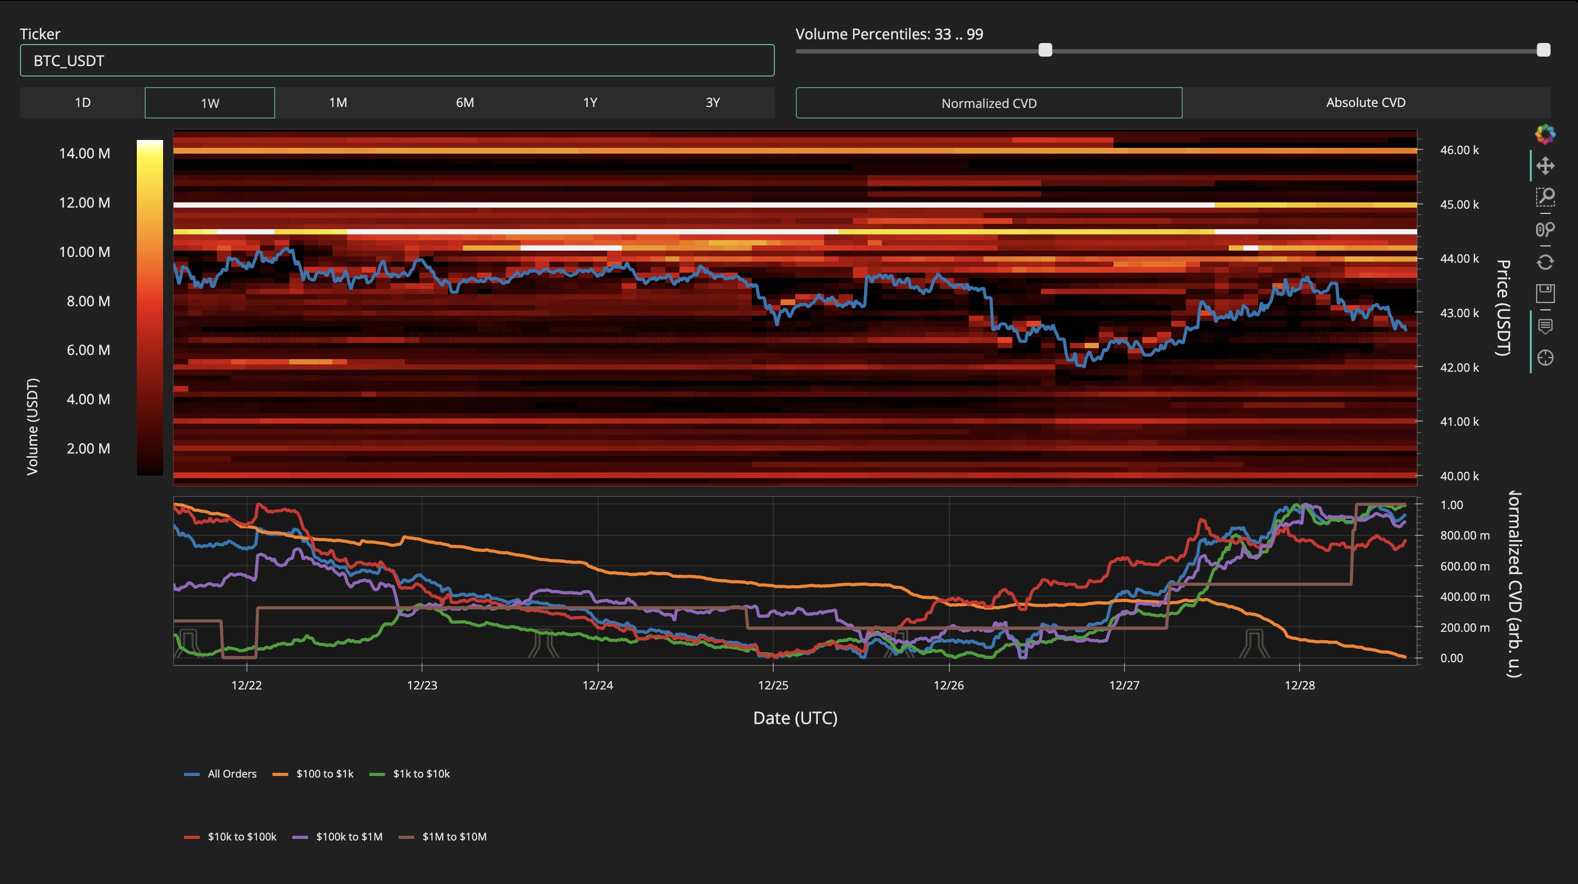
Task: Click the 12/25 date tick label
Action: tap(773, 685)
